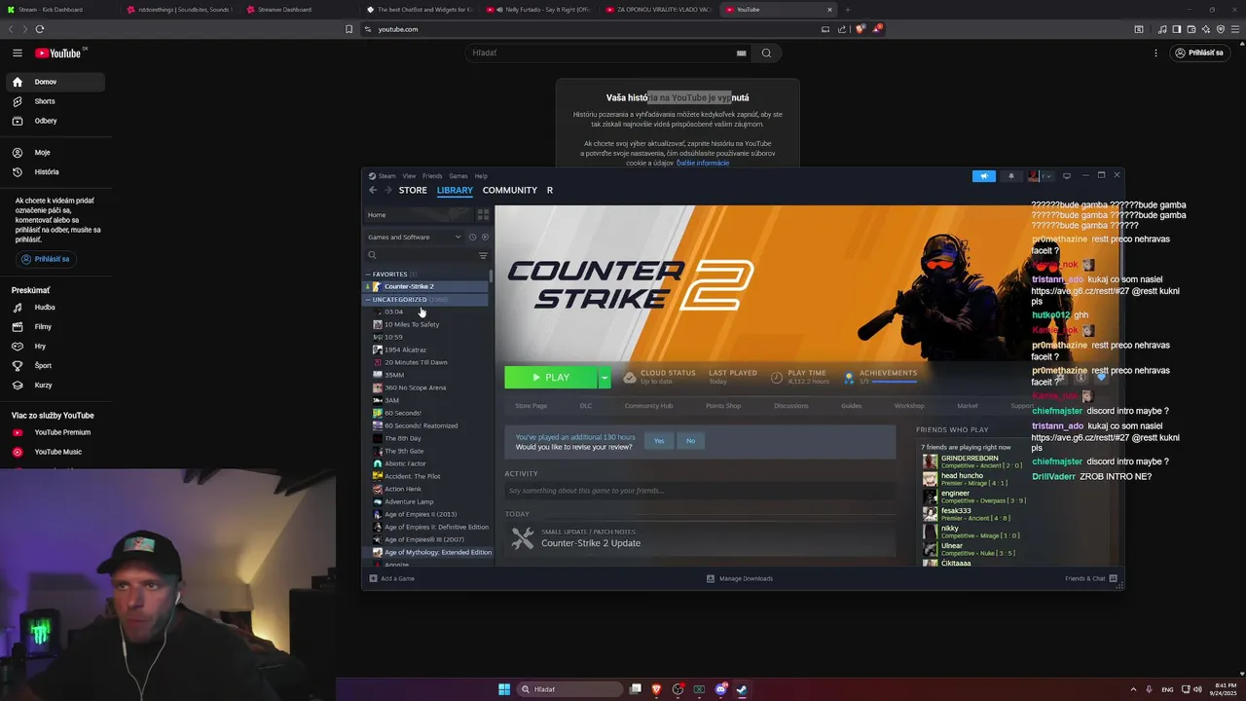
Task: Open library advanced filter options icon
Action: coord(483,255)
